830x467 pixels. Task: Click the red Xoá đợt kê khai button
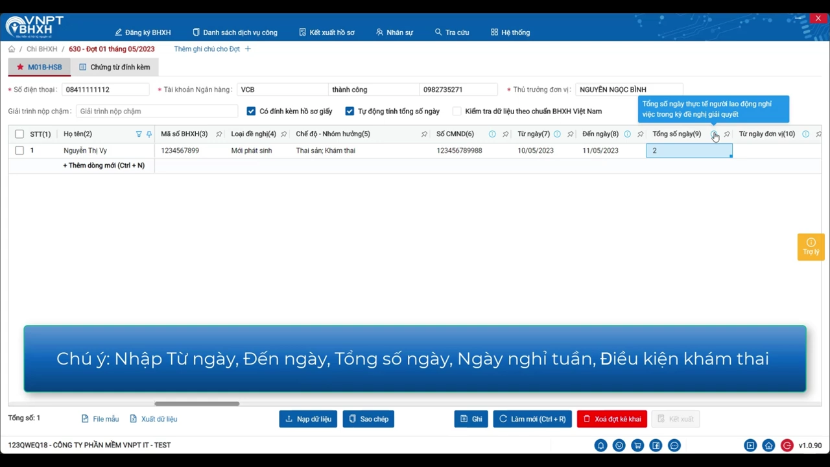click(612, 419)
